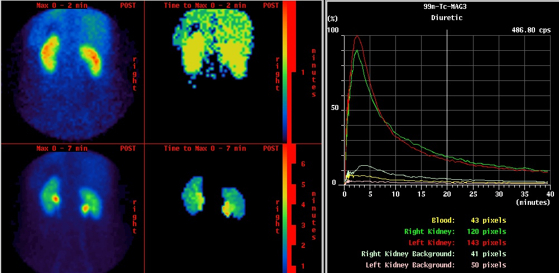
Task: Click the hot spot in left-side kidney, Max 0 - 7 min image
Action: point(55,198)
